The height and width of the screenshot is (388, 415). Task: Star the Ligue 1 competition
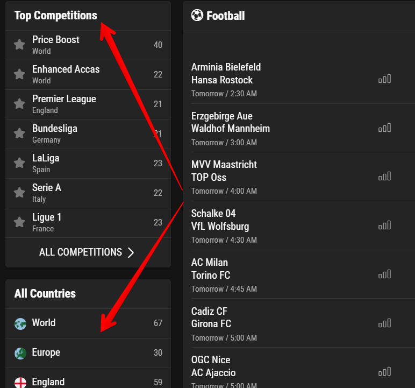[19, 222]
